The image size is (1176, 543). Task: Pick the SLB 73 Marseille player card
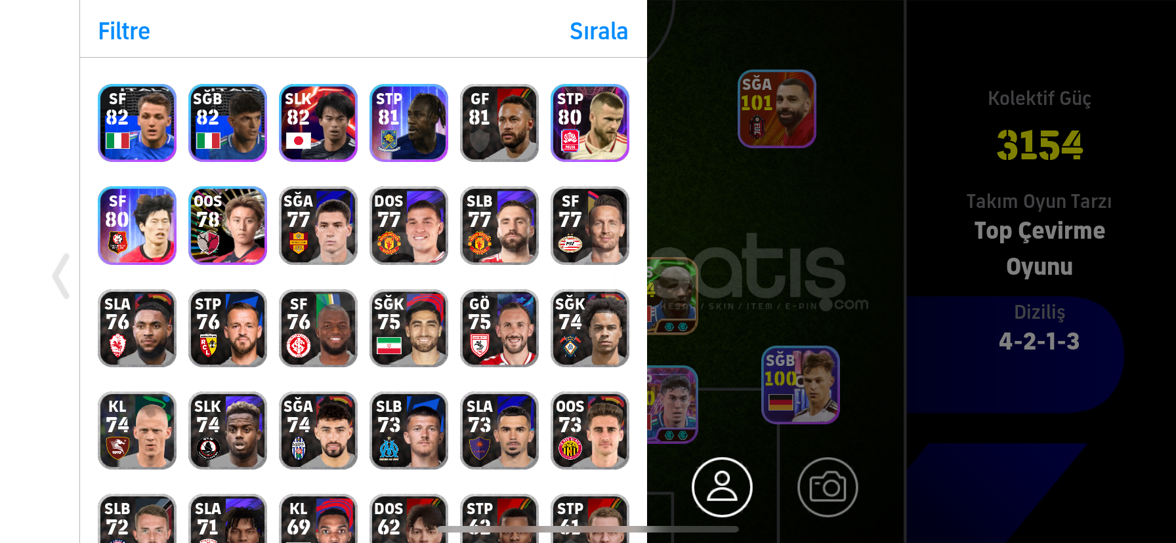coord(409,431)
